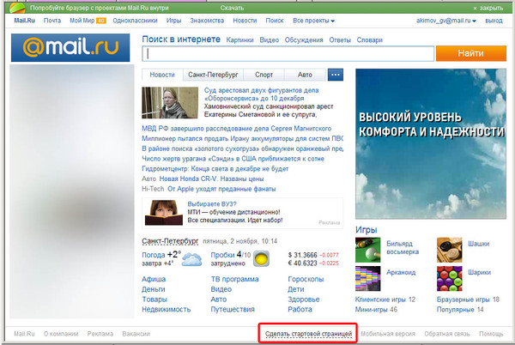Open the girl with book ad thumbnail
The image size is (515, 345).
164,212
